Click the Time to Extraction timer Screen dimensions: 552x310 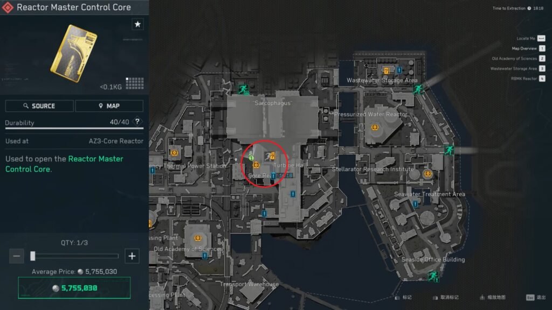click(x=517, y=9)
